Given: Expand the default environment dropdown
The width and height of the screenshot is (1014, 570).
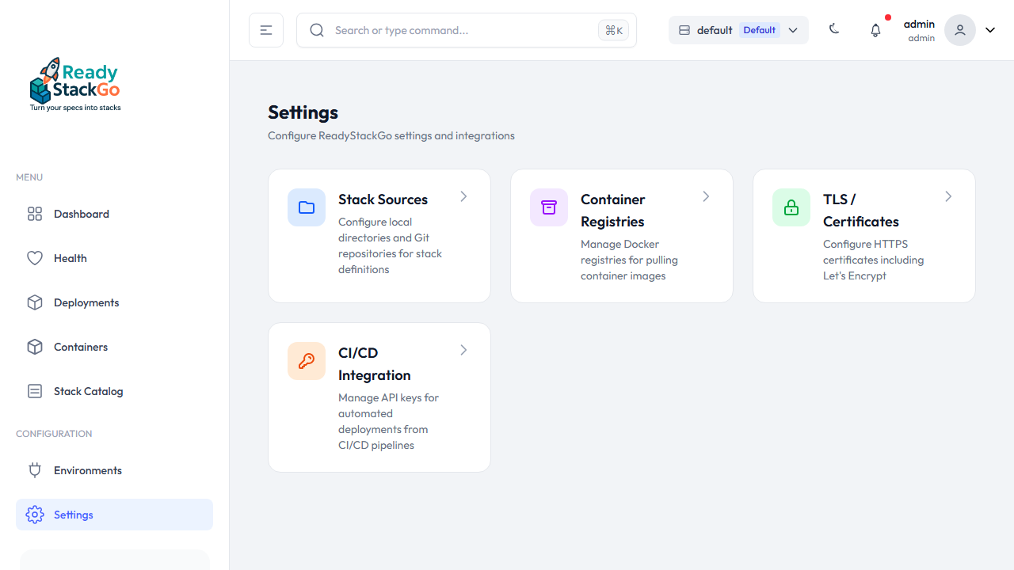Looking at the screenshot, I should [793, 29].
